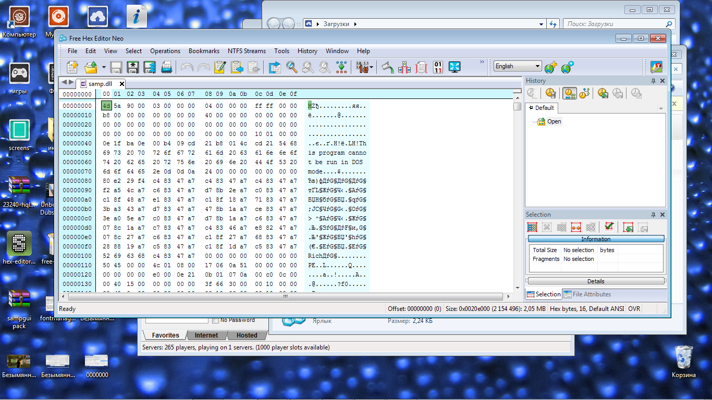Click the New File toolbar icon
This screenshot has width=712, height=400.
[x=72, y=67]
